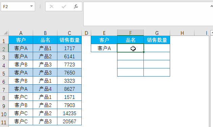Viewport: 213px width, 127px height.
Task: Select 客户B cell in row 9
Action: point(21,105)
